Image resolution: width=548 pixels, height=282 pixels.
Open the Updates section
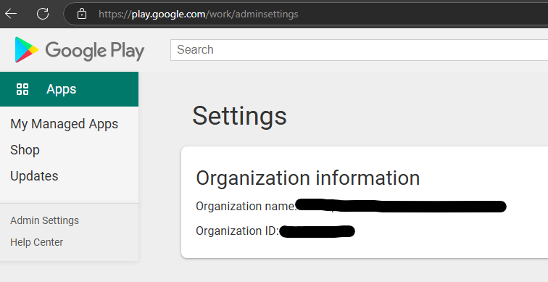pyautogui.click(x=34, y=175)
